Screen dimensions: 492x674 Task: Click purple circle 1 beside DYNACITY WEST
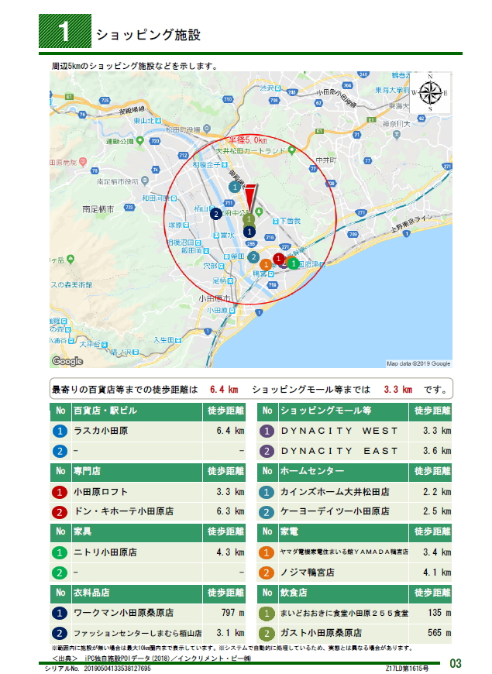click(267, 432)
